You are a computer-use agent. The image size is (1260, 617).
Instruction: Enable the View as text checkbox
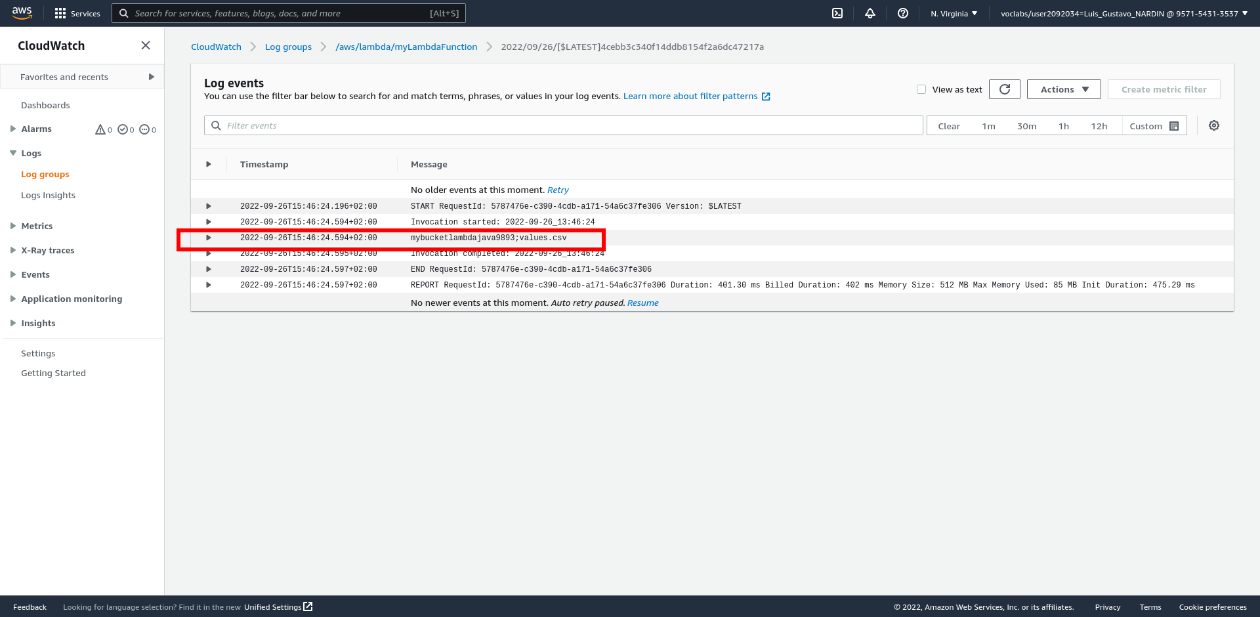tap(921, 89)
